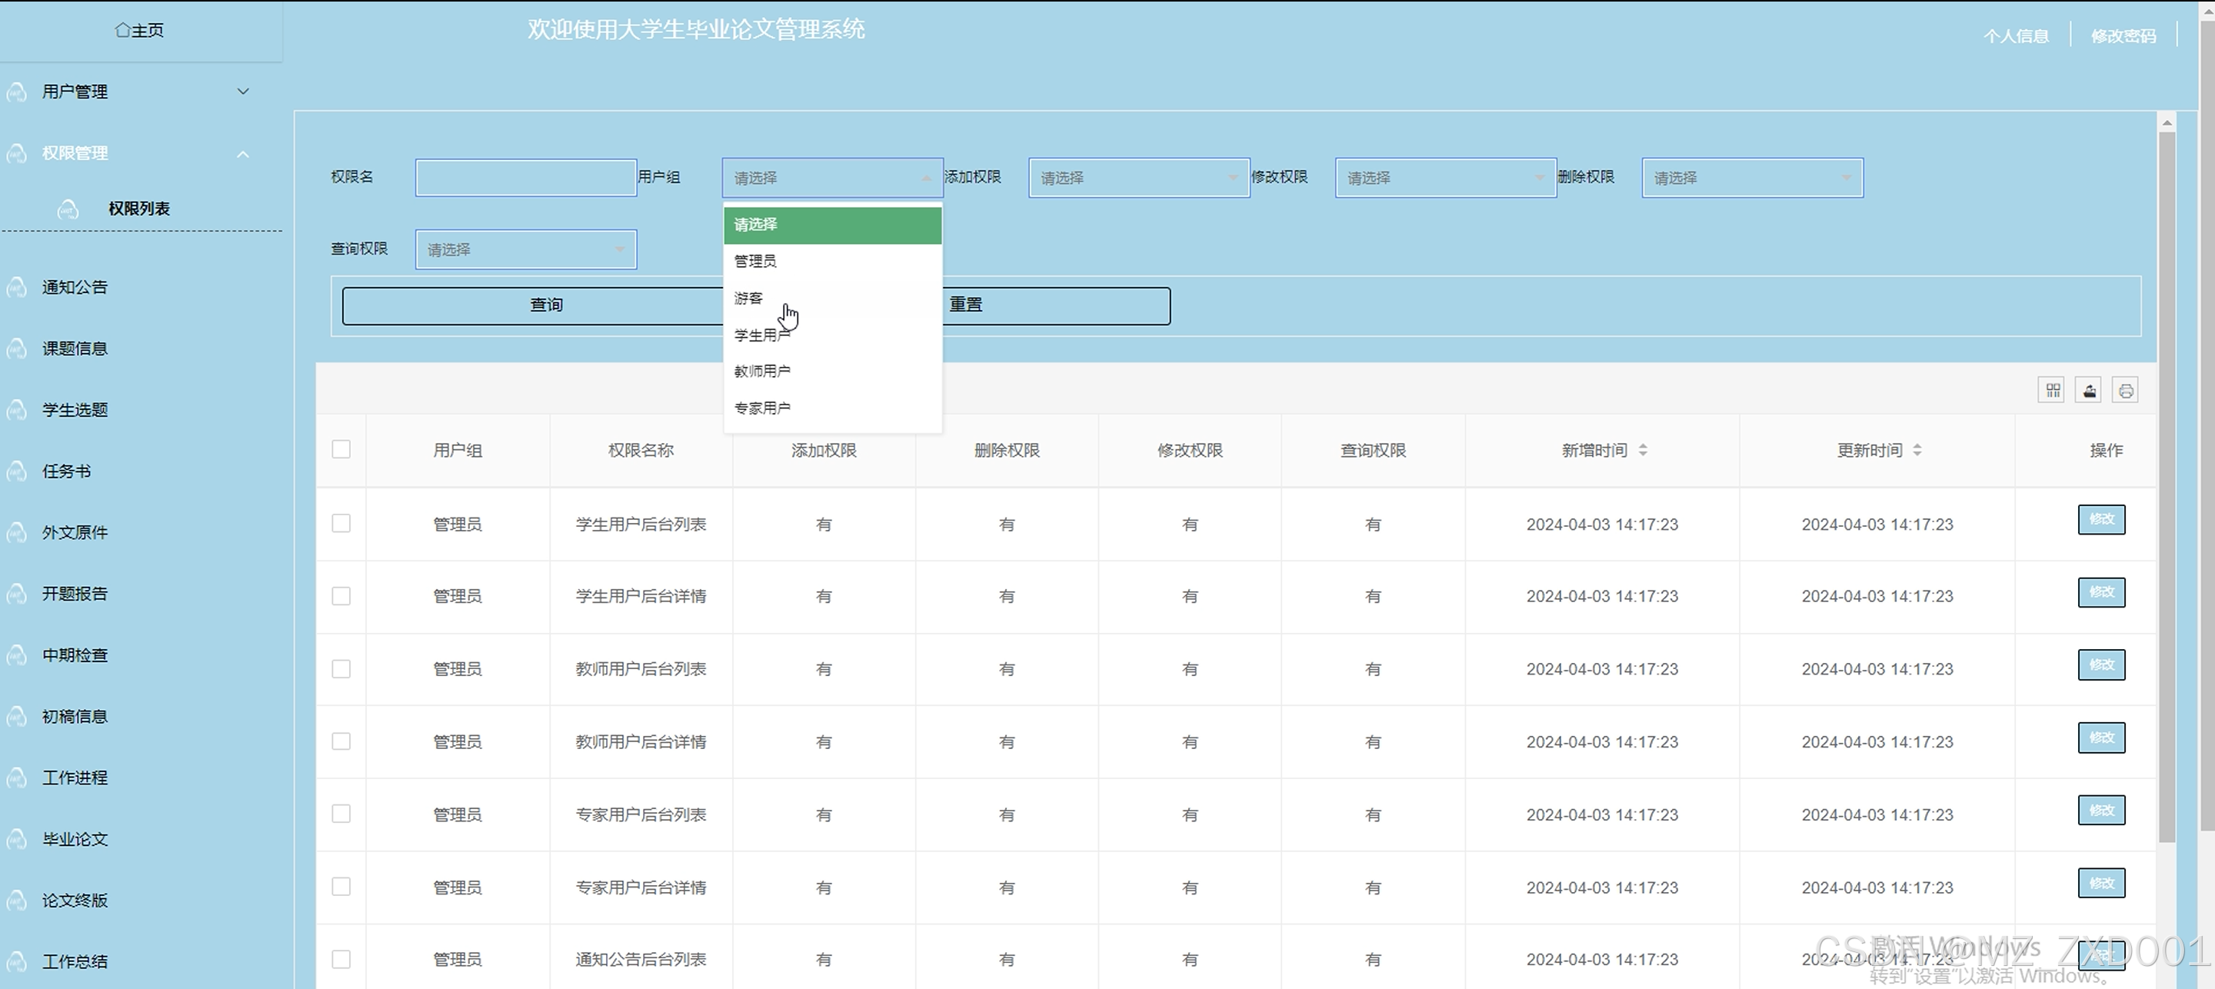Click the sort arrows on 更新时间 column
The image size is (2215, 989).
[1917, 450]
